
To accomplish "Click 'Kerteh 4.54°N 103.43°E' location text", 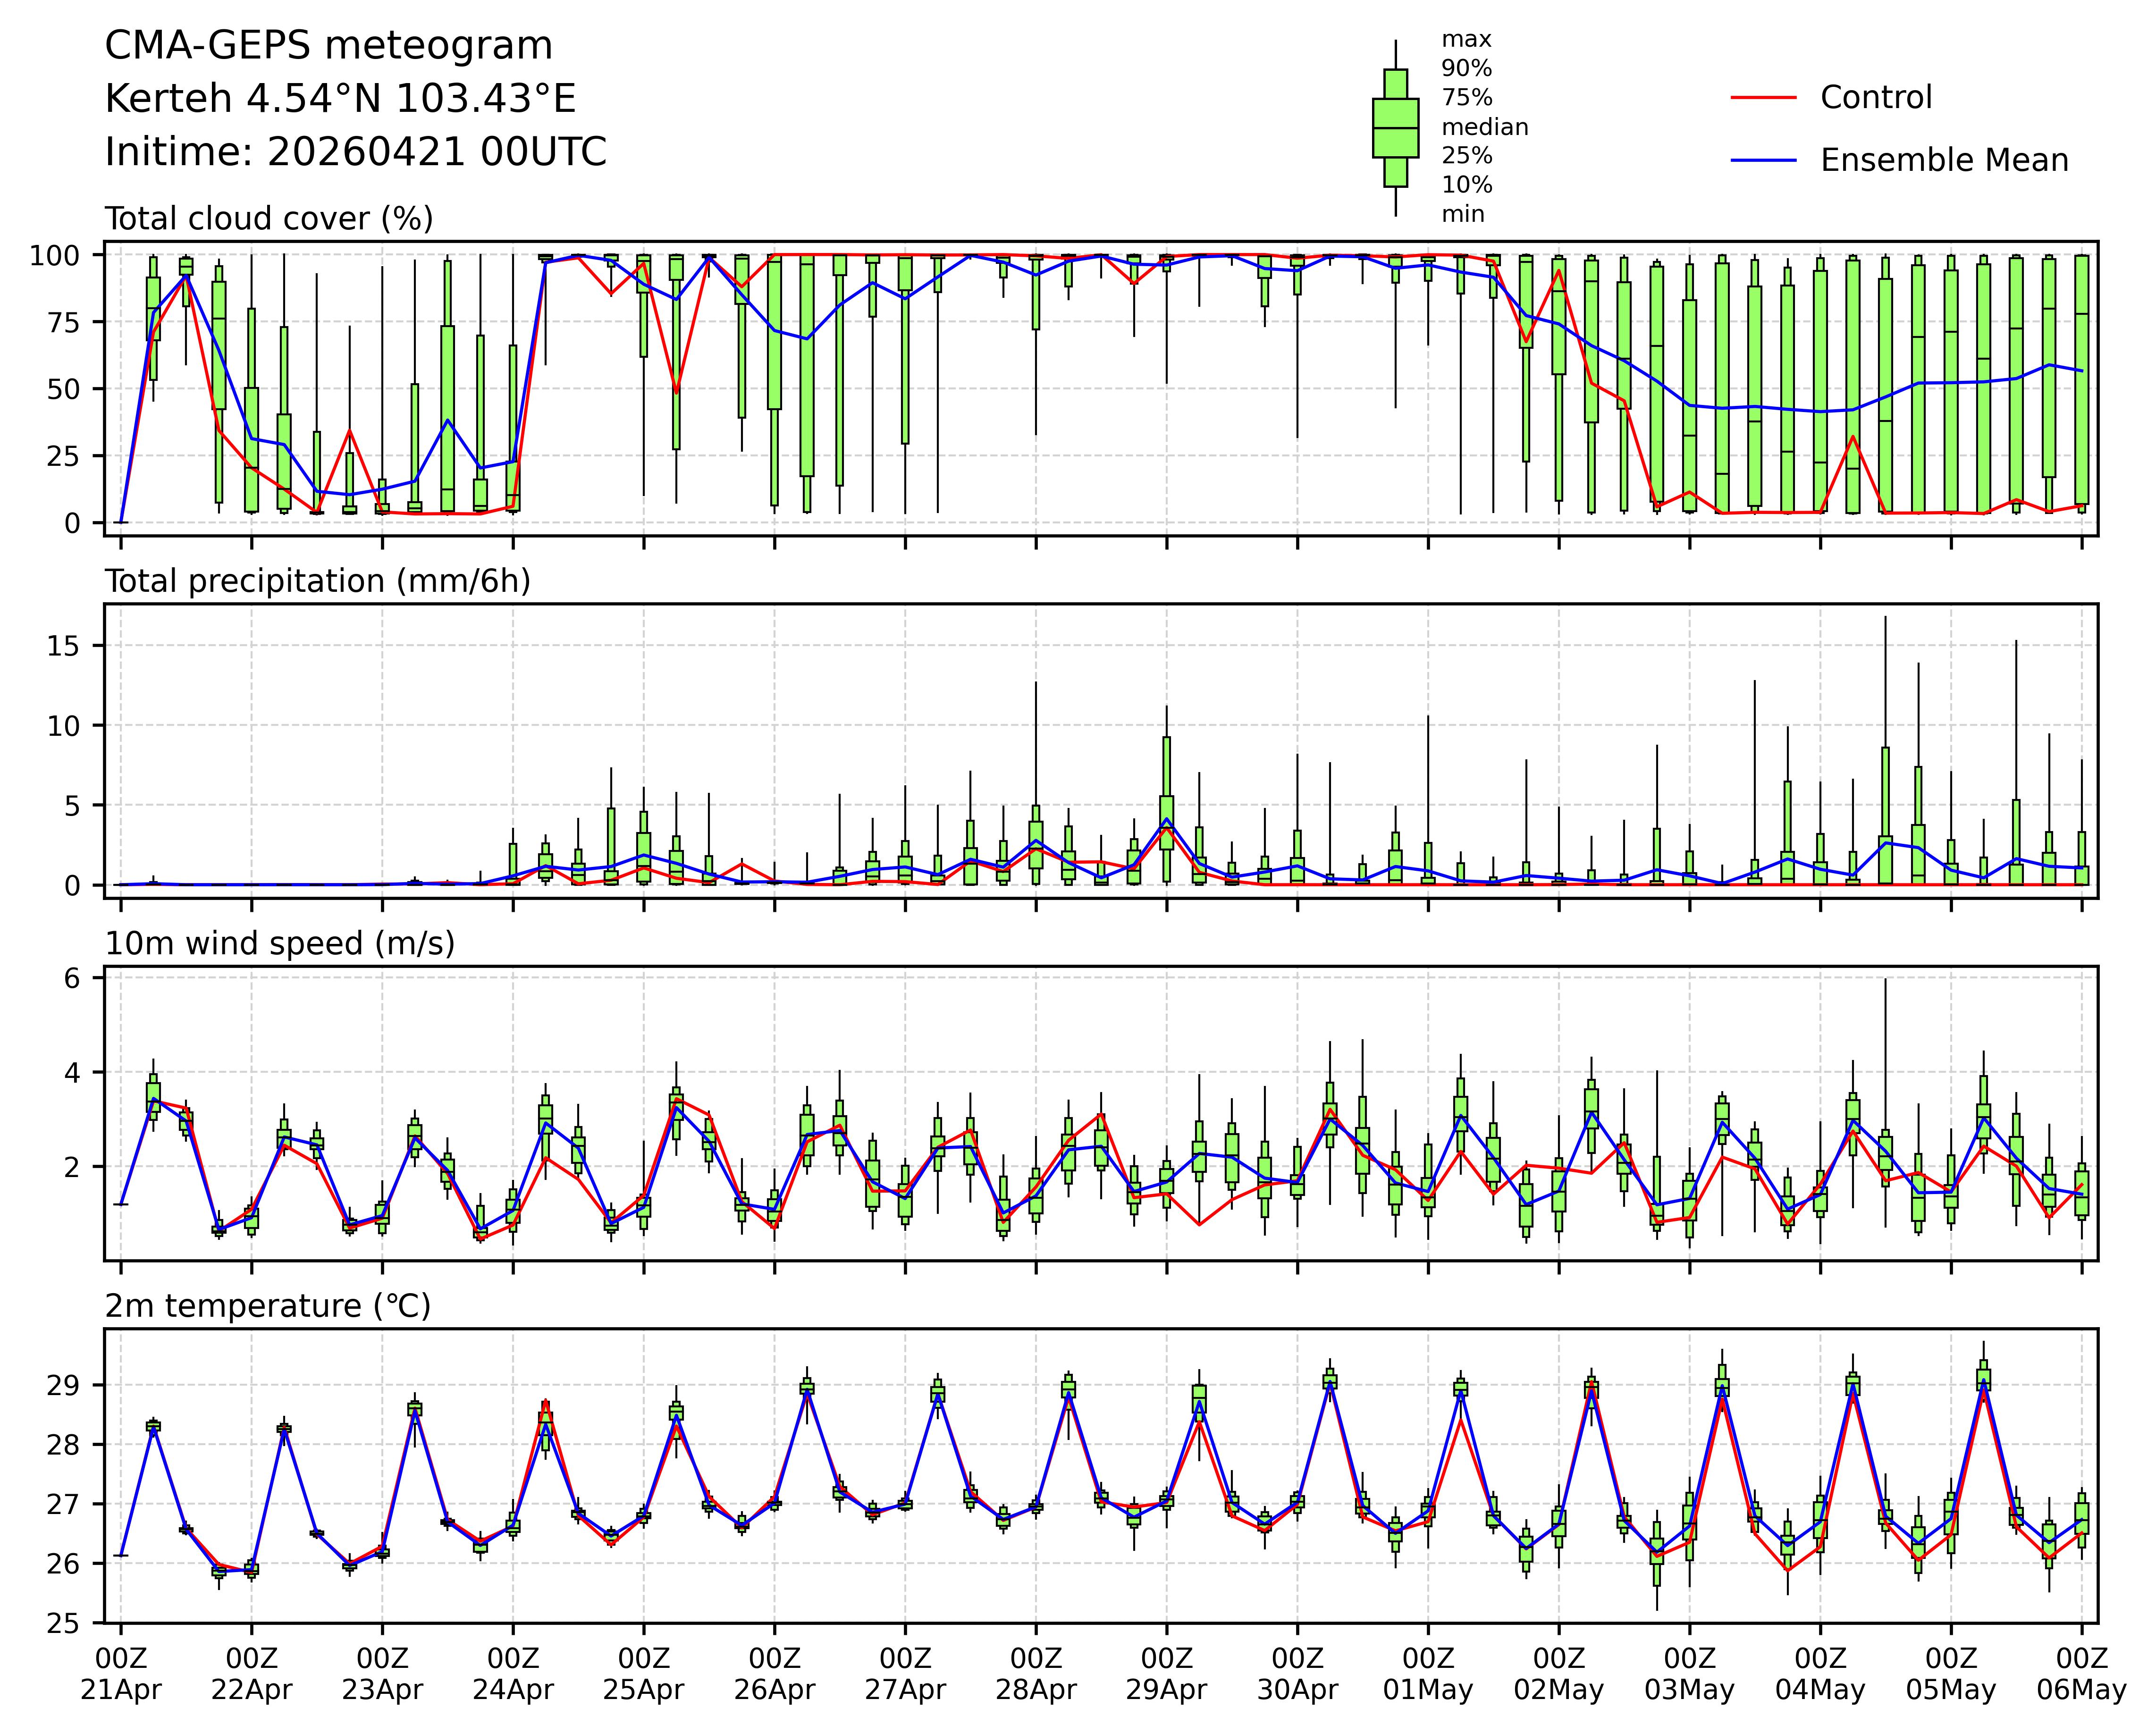I will click(x=340, y=99).
